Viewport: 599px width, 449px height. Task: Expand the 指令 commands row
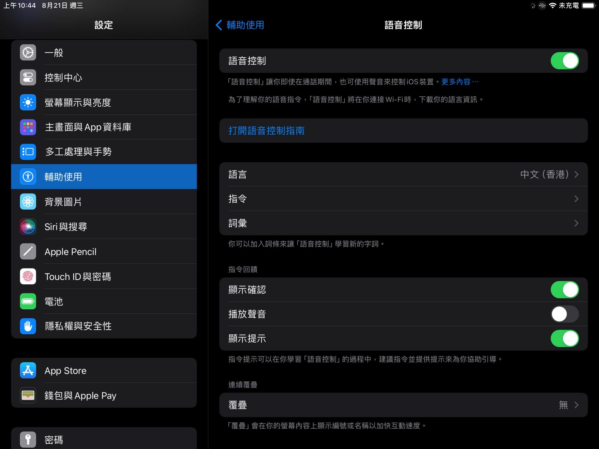(x=403, y=199)
